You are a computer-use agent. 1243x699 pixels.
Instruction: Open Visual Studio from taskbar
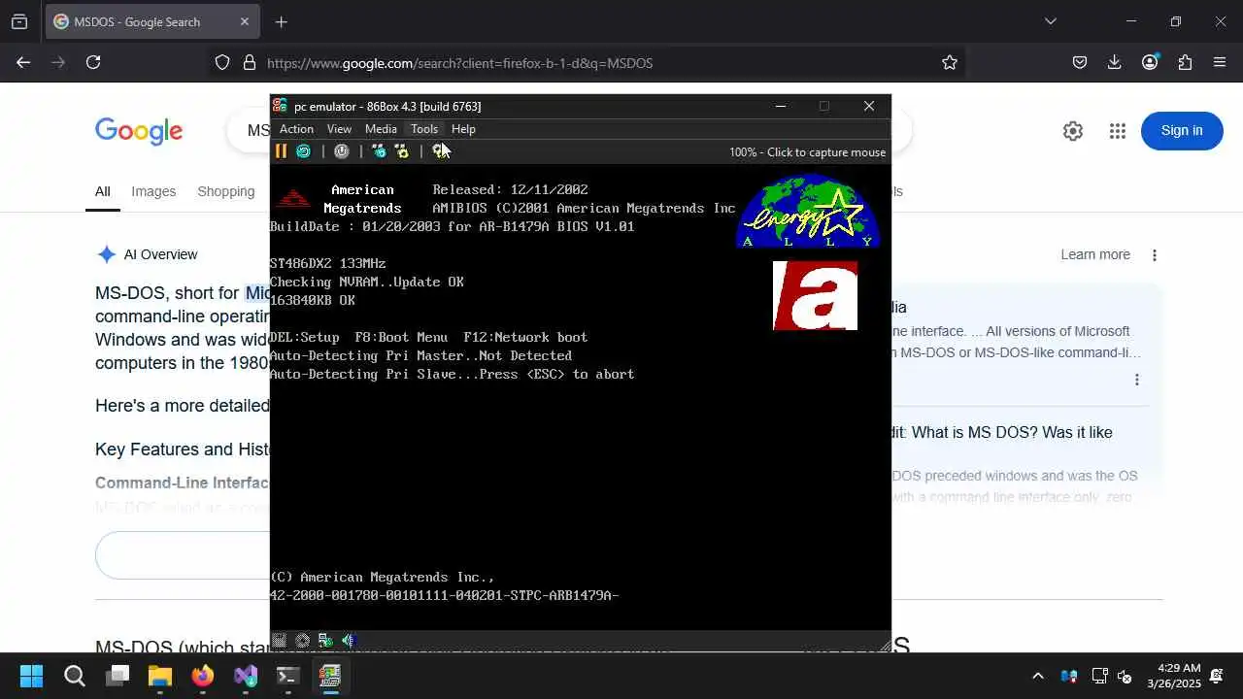tap(246, 676)
